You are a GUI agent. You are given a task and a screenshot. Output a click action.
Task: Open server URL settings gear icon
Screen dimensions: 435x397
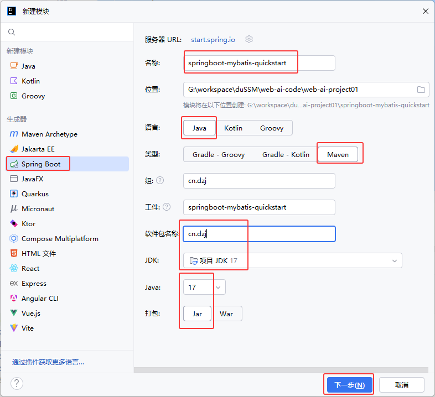(249, 39)
